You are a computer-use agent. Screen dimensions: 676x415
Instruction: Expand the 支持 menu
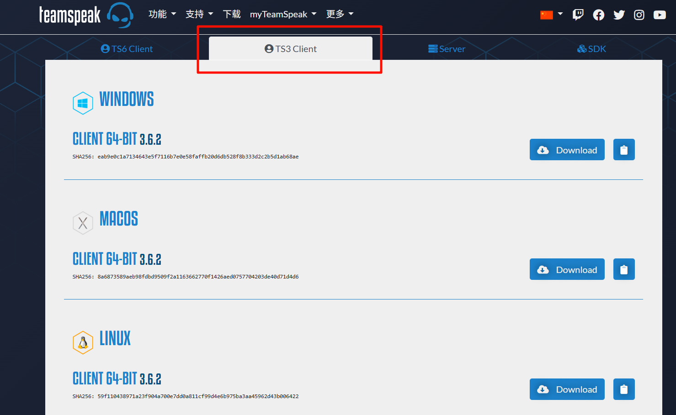tap(199, 14)
